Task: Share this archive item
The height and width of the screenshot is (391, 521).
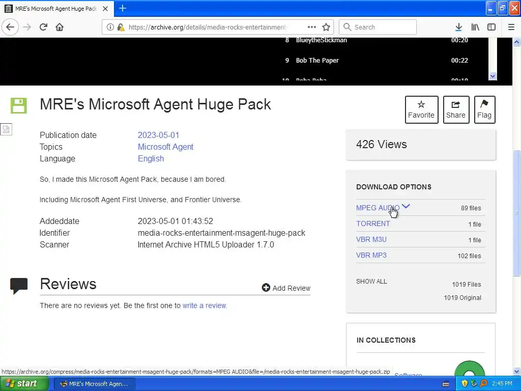Action: tap(456, 110)
